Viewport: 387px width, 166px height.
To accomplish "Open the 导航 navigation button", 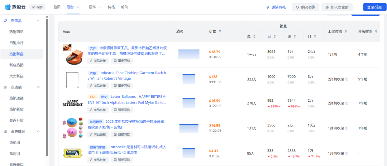I will point(37,7).
